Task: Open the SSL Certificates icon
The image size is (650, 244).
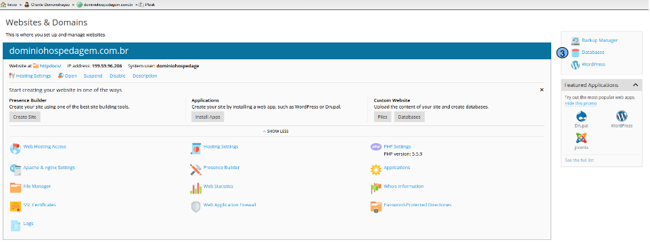Action: tap(16, 206)
